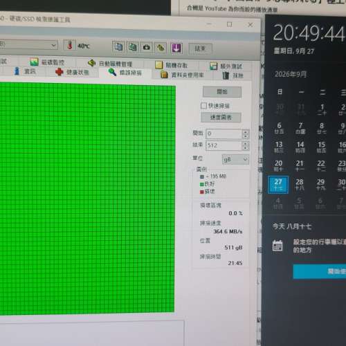Click the blue block-size legend swatch

[202, 176]
